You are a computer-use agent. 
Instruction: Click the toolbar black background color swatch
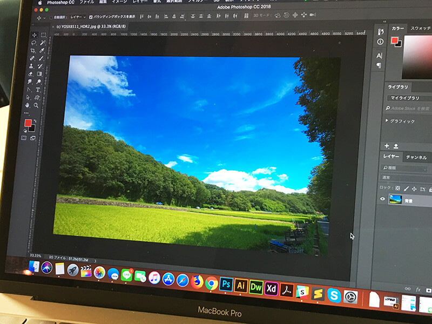pos(32,129)
